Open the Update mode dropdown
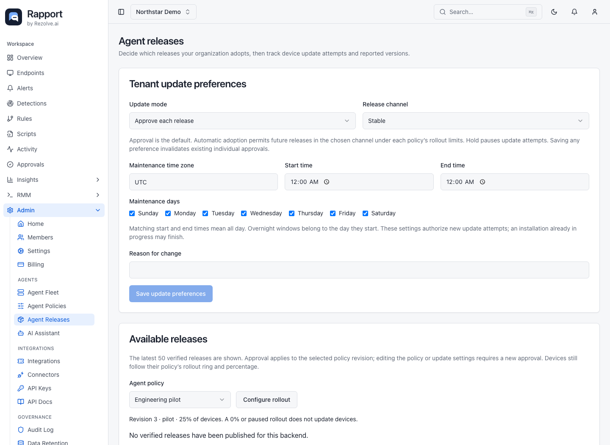The height and width of the screenshot is (445, 610). pos(242,121)
